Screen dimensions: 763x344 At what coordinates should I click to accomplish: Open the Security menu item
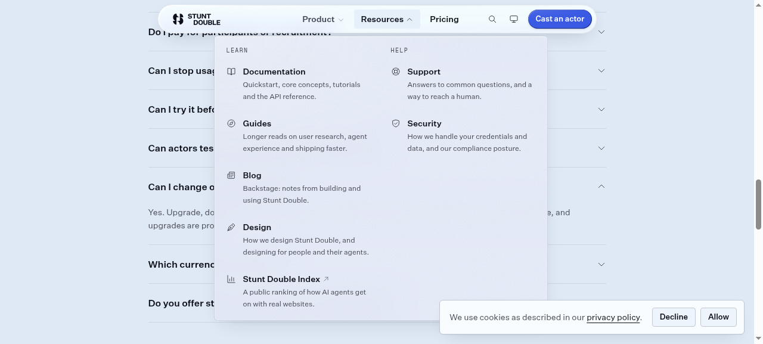click(463, 135)
